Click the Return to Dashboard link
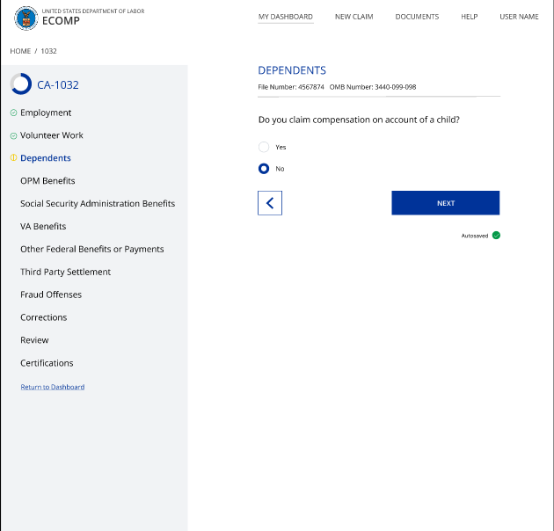This screenshot has width=554, height=531. coord(52,387)
